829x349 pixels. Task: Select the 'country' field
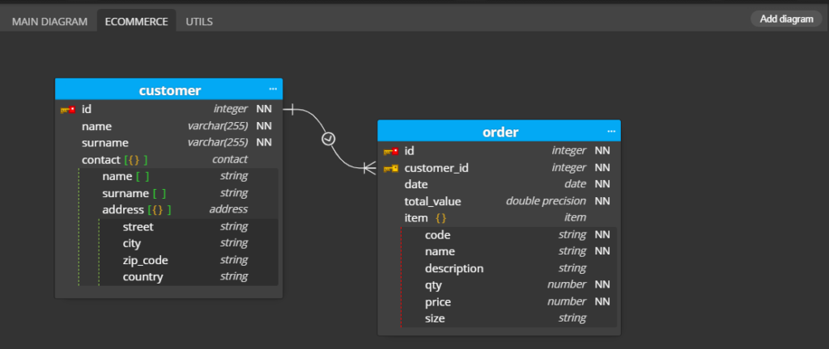[x=142, y=277]
